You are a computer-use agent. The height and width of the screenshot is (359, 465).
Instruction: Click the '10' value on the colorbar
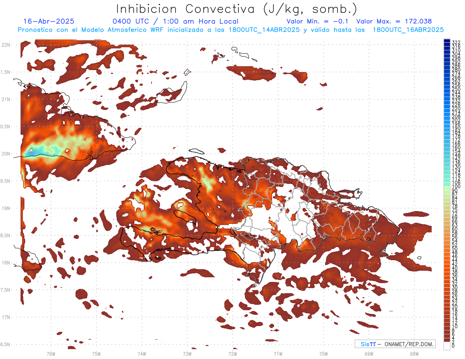(455, 326)
